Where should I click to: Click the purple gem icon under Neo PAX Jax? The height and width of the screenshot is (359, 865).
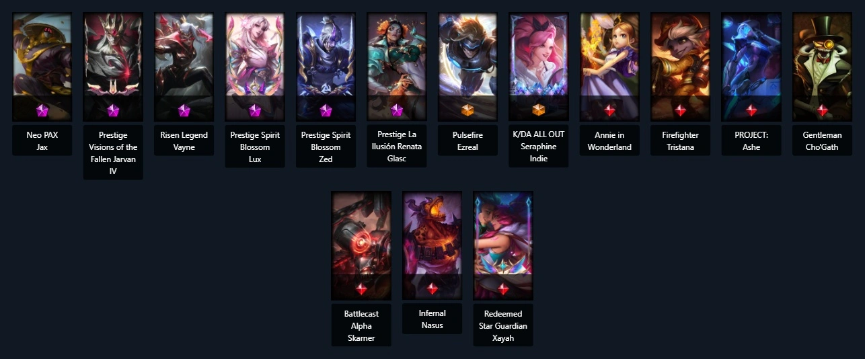click(x=42, y=110)
